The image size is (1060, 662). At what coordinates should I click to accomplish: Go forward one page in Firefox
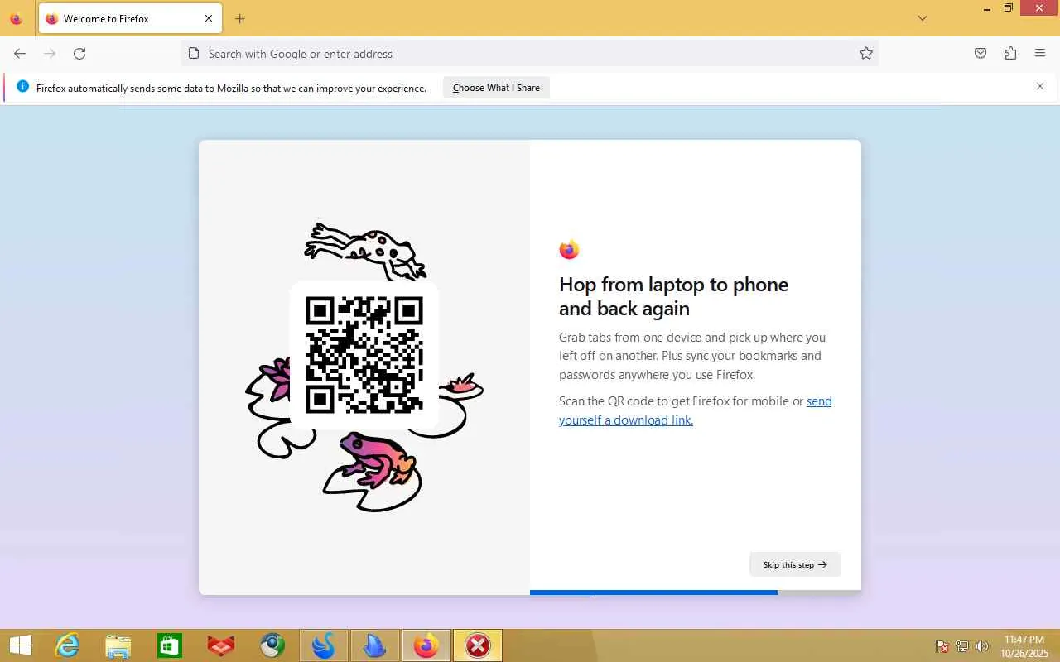[x=50, y=54]
